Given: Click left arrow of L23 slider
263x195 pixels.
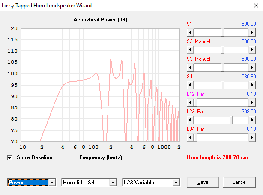Looking at the screenshot, I should 191,120.
